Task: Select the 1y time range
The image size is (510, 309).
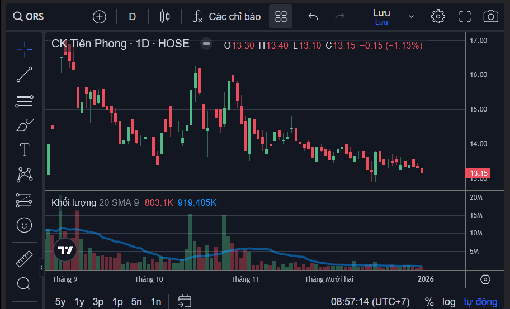Action: click(79, 302)
